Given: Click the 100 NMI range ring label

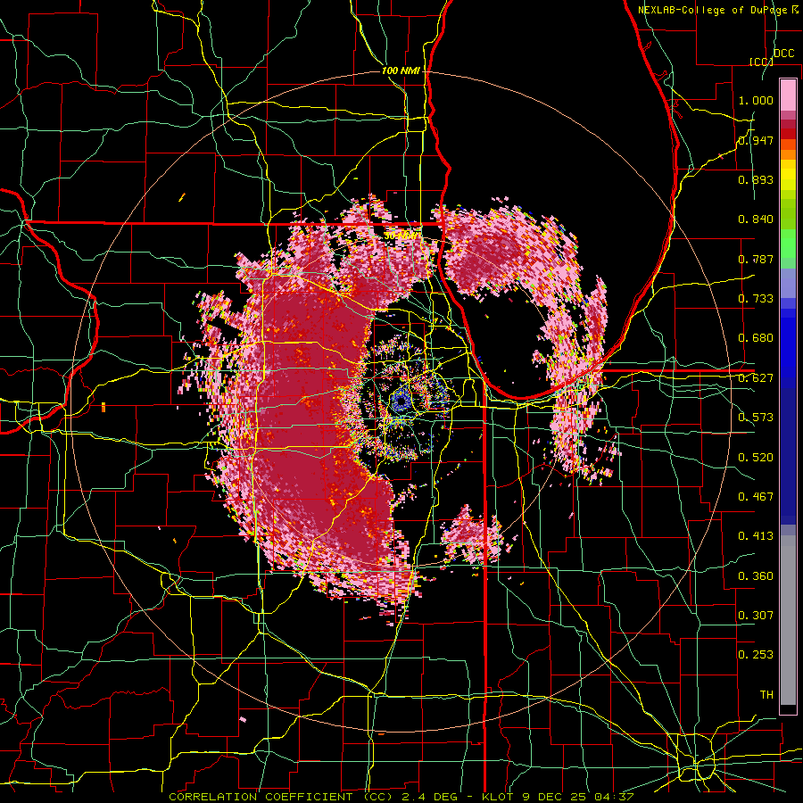Looking at the screenshot, I should (x=401, y=70).
